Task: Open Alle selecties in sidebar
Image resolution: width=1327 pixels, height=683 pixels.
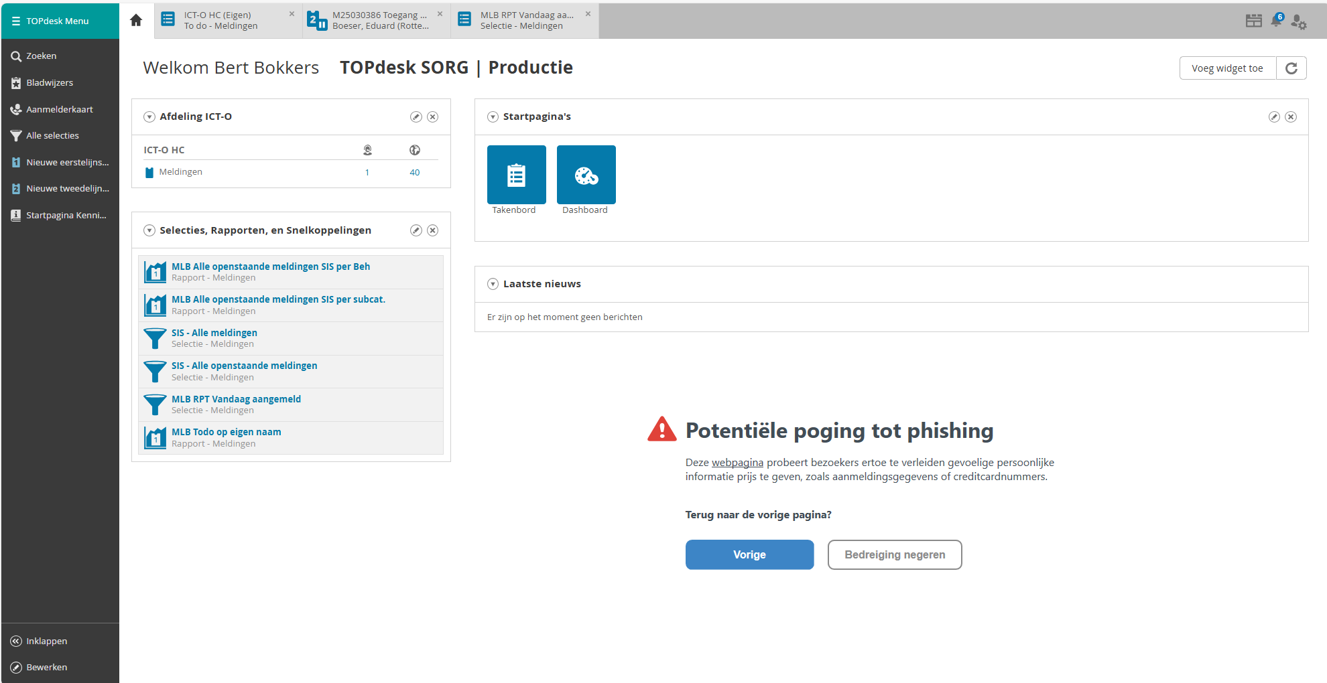Action: click(x=60, y=136)
